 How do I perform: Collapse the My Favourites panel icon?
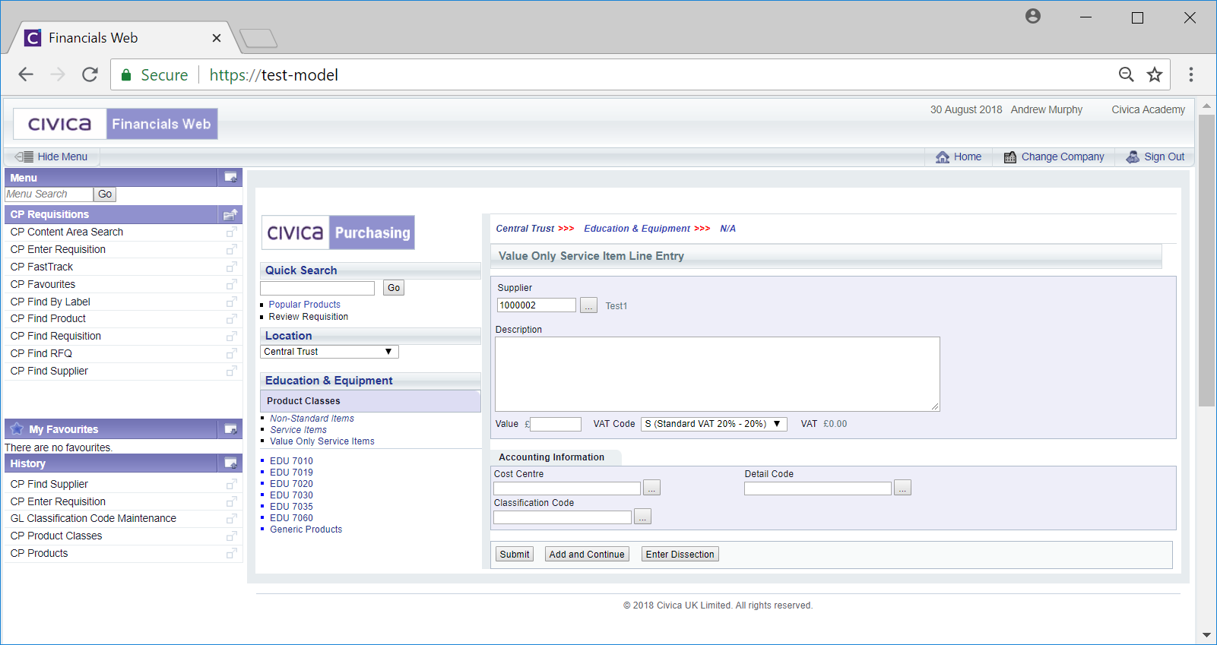point(230,429)
